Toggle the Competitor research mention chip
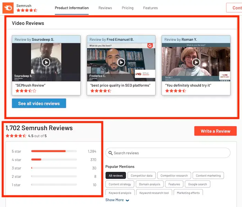Screen dimensions: 242x207 (x=174, y=176)
